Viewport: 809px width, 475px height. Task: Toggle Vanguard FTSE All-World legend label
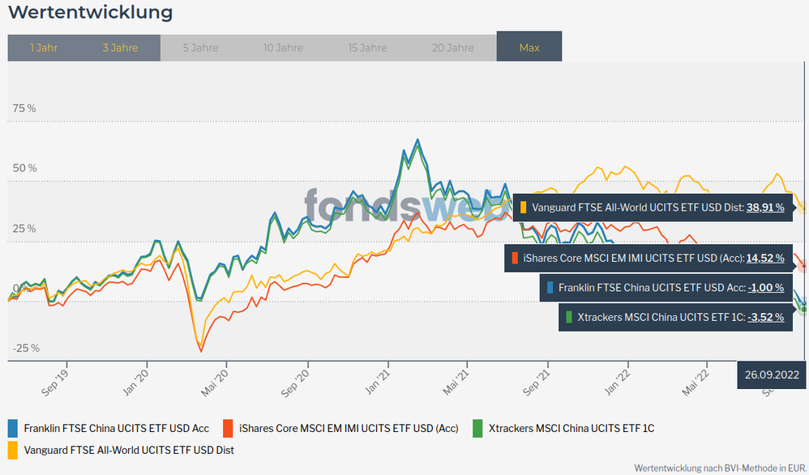tap(129, 449)
